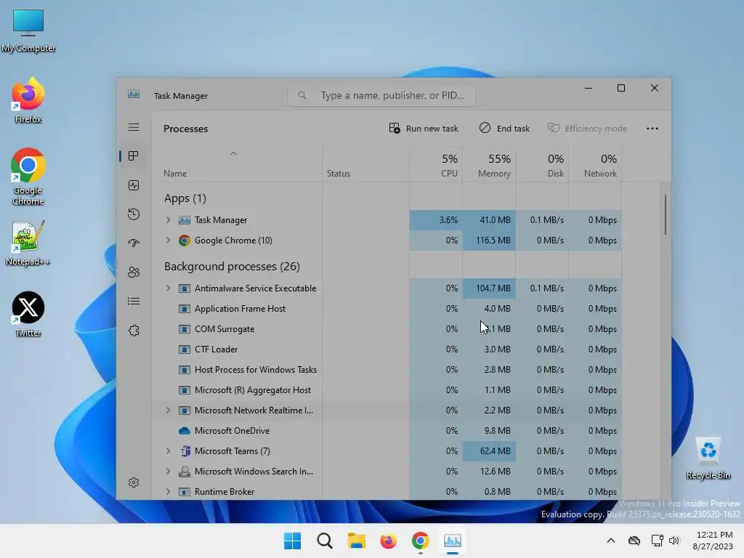This screenshot has height=558, width=744.
Task: Click the Microsoft Teams process icon
Action: [185, 451]
